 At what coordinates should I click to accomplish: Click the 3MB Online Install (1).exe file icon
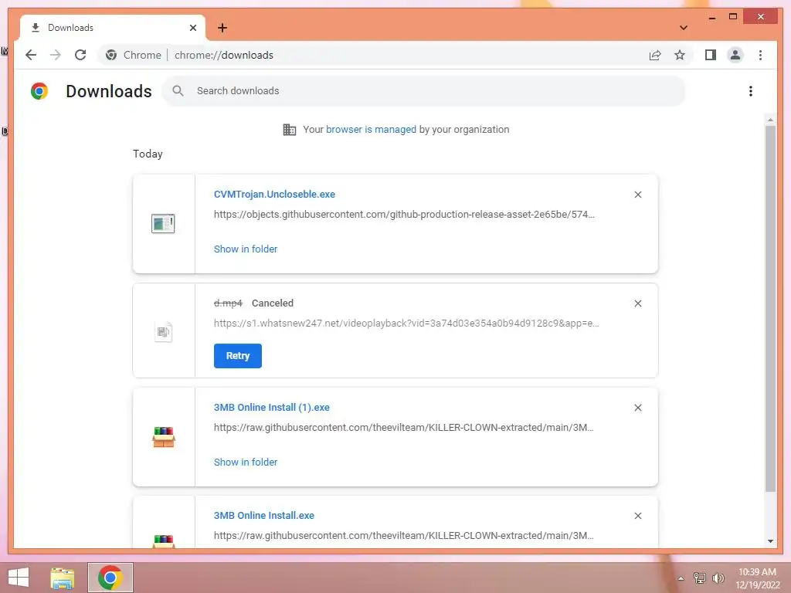pyautogui.click(x=164, y=437)
